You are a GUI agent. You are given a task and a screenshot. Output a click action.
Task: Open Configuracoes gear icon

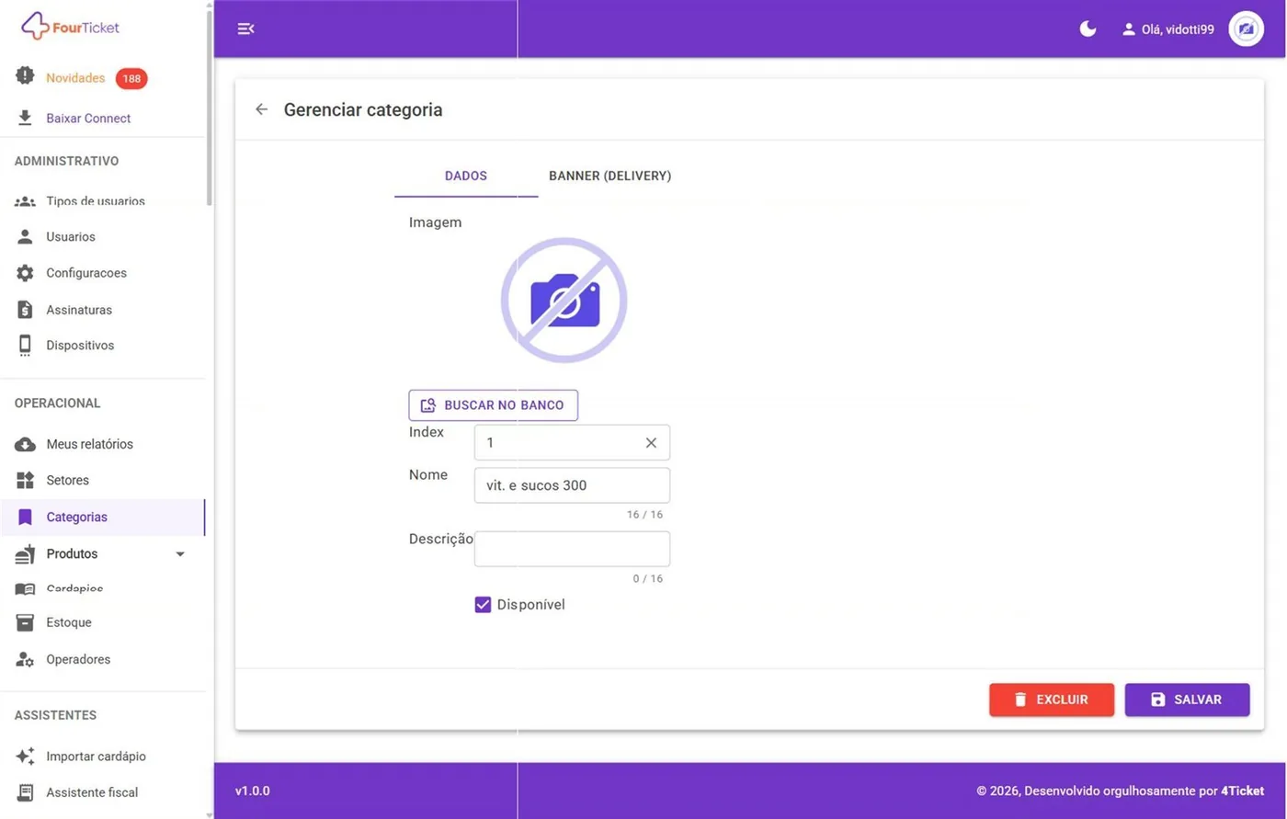tap(26, 273)
